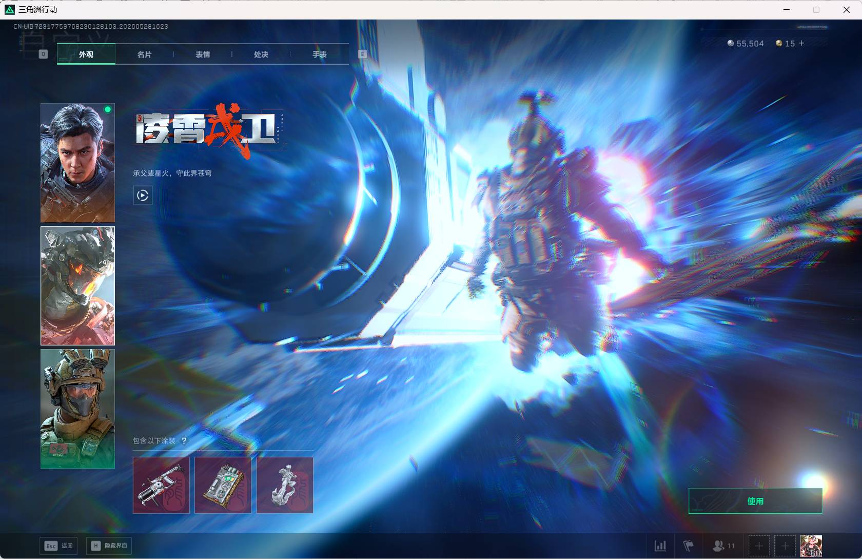Screen dimensions: 862x559
Task: Click the 使用 button
Action: tap(755, 501)
